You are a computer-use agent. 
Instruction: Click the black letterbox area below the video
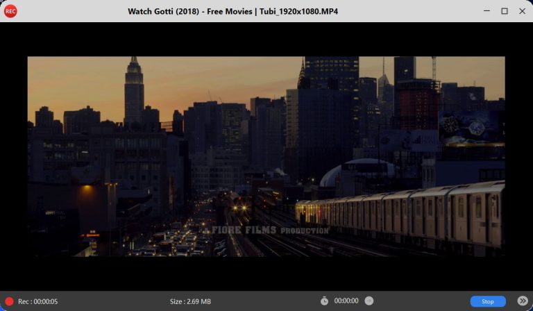(266, 273)
